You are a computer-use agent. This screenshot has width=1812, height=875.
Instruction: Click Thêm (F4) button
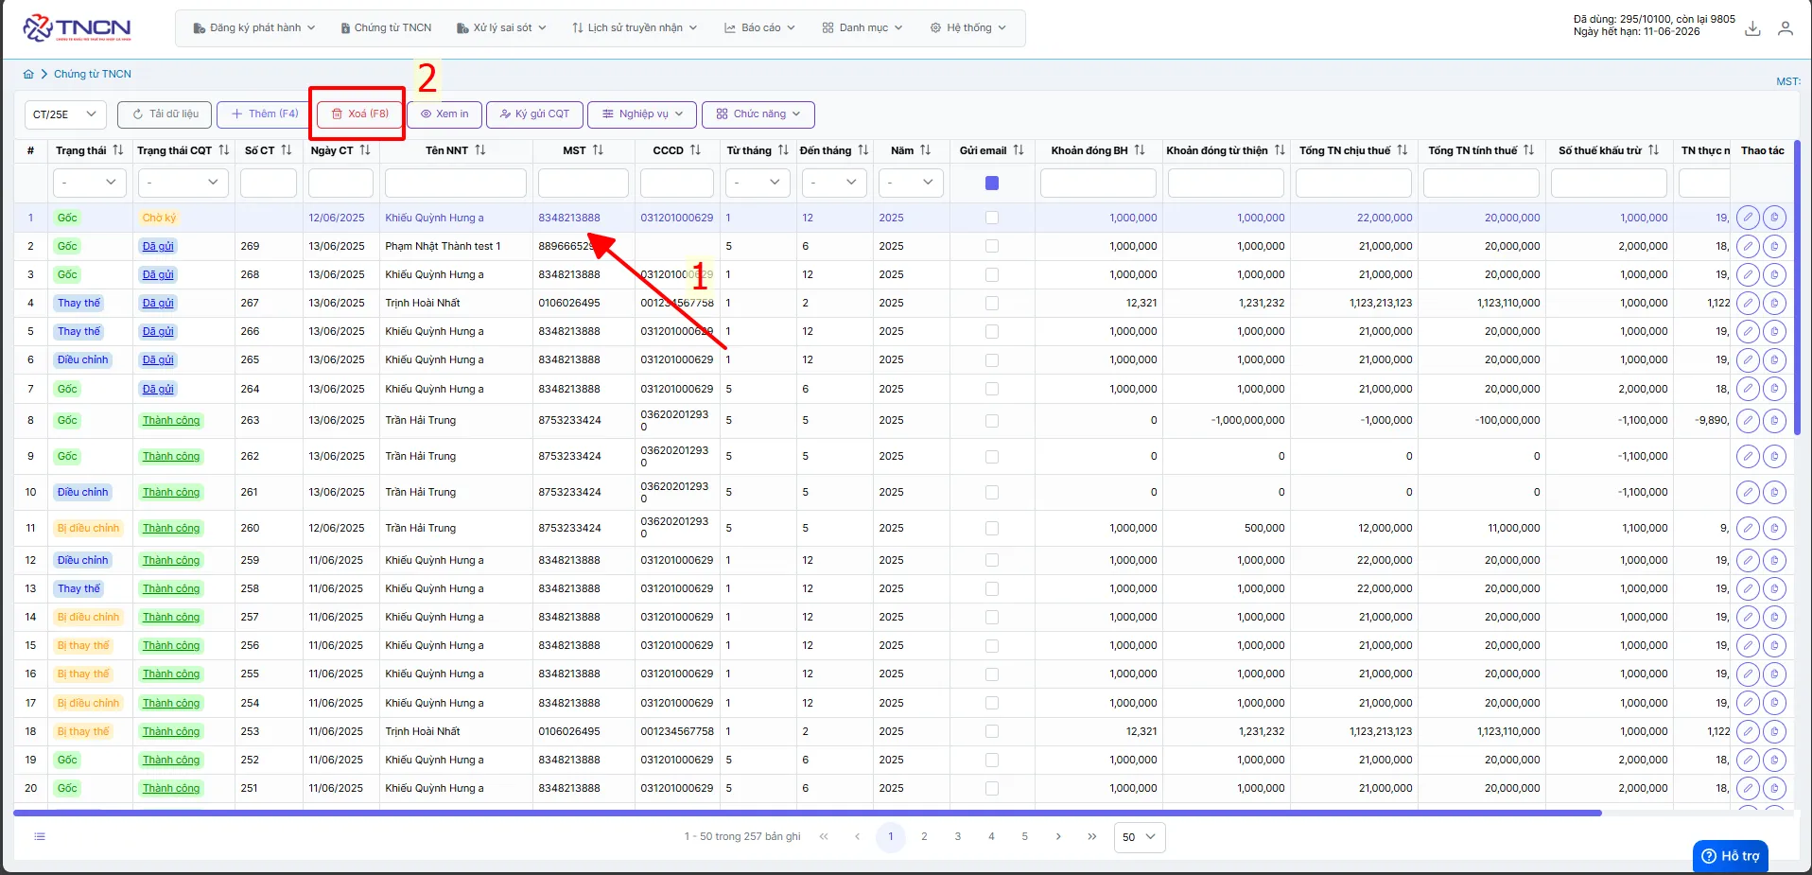click(265, 114)
